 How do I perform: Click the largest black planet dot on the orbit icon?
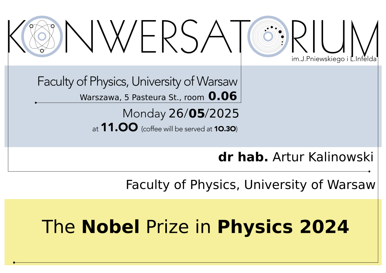(282, 36)
